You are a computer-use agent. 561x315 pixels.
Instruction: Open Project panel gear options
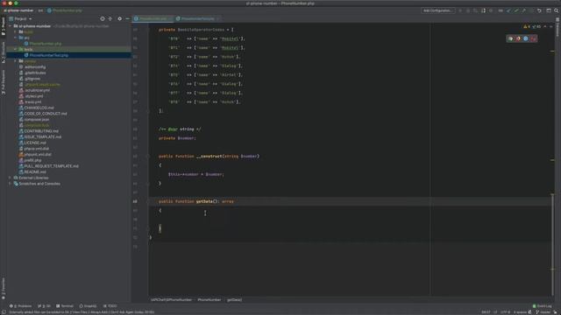[119, 18]
